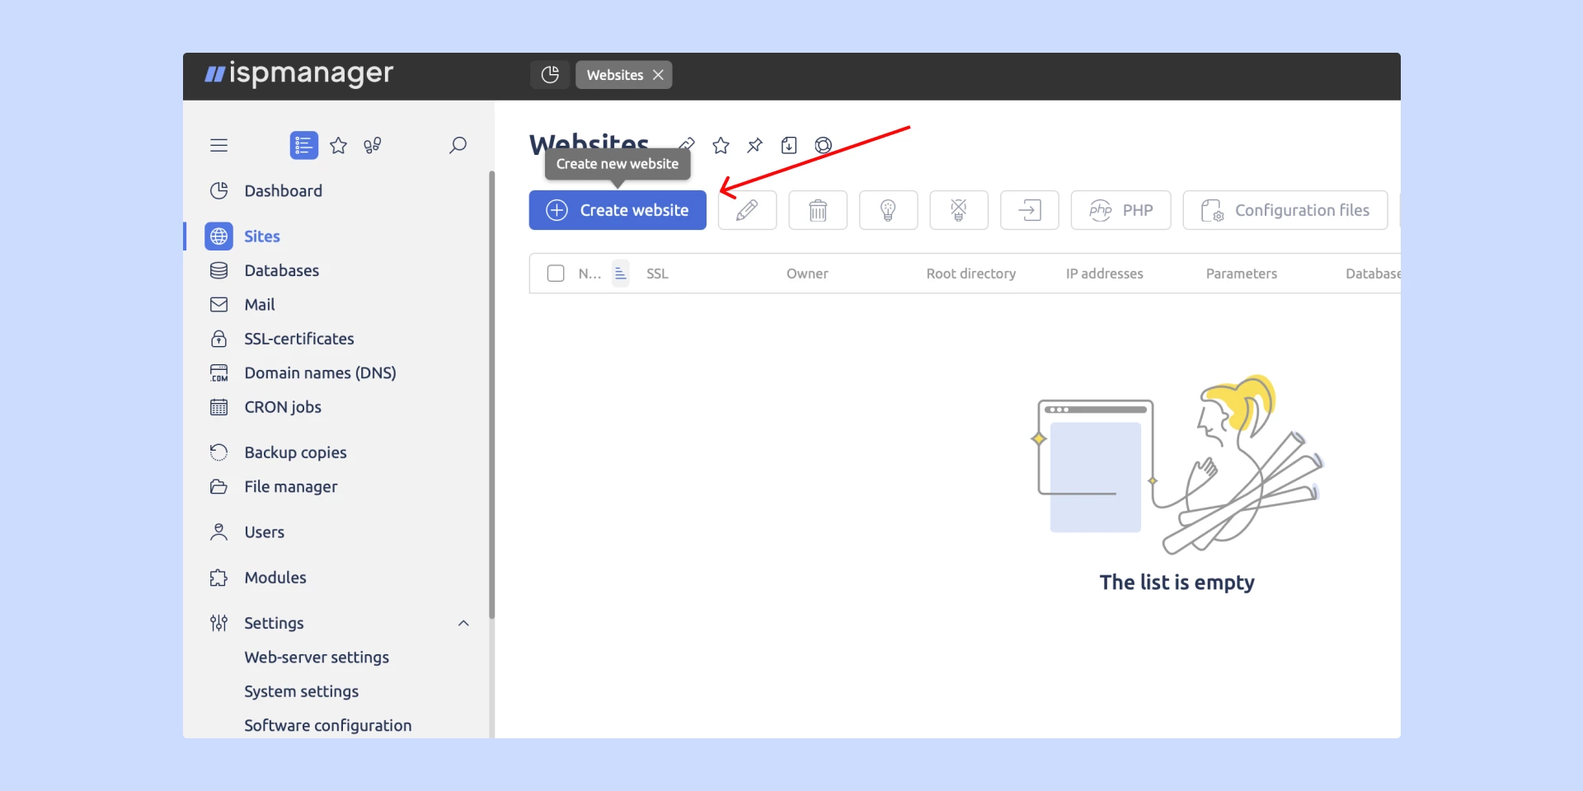Open the sidebar search magnifier
This screenshot has height=791, width=1583.
458,146
